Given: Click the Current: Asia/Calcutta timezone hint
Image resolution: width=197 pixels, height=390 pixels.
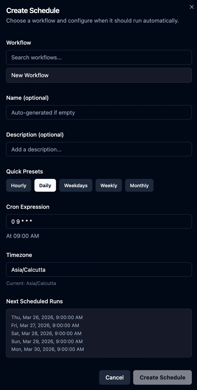Looking at the screenshot, I should coord(31,283).
